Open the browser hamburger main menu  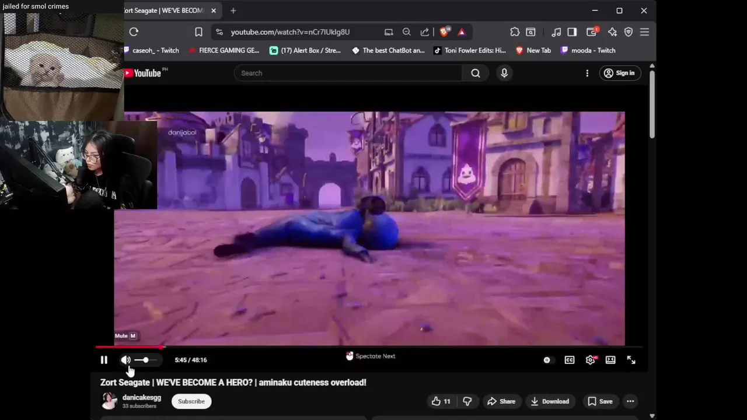[644, 32]
